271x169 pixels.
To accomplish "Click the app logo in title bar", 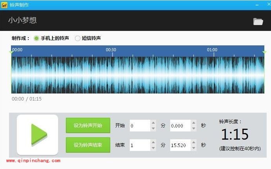I will [x=5, y=5].
